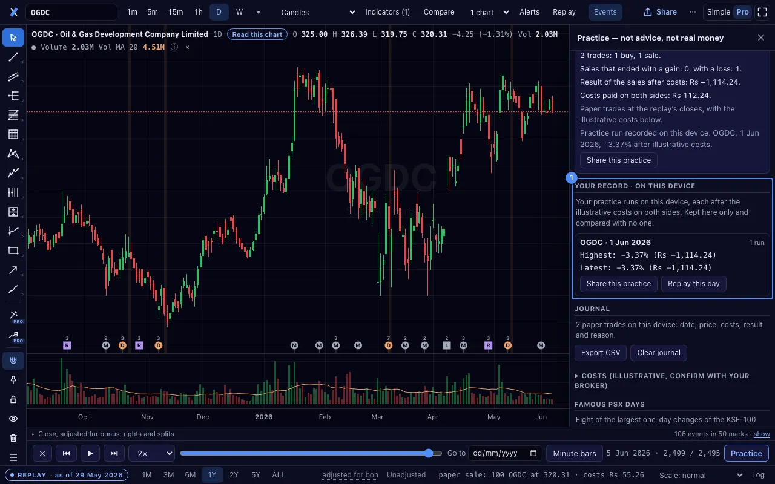Viewport: 775px width, 484px height.
Task: Activate the arrow drawing tool
Action: tap(13, 270)
